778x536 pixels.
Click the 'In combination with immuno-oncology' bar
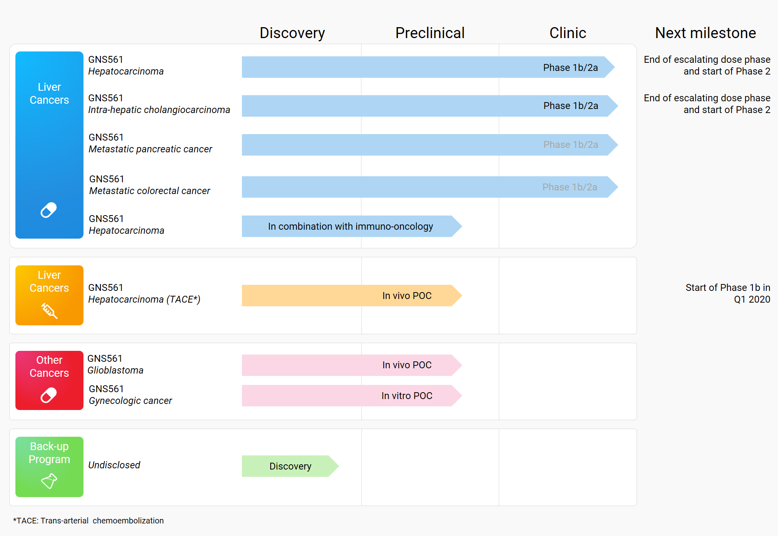(x=352, y=226)
